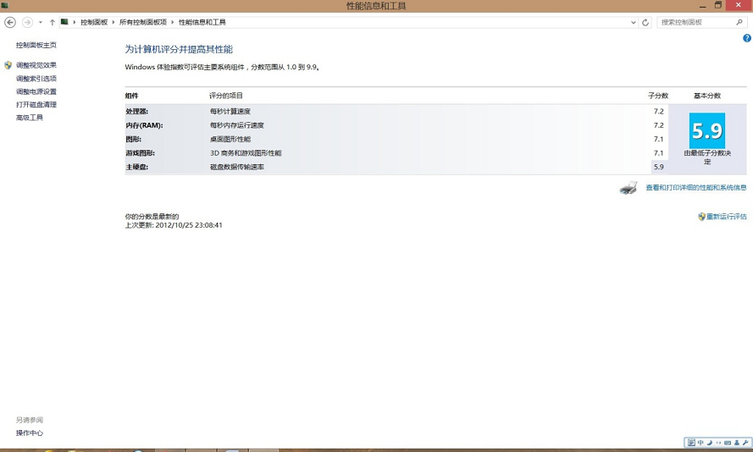Screen dimensions: 753x452
Task: Toggle punctuation mode icon in IME bar
Action: (x=718, y=443)
